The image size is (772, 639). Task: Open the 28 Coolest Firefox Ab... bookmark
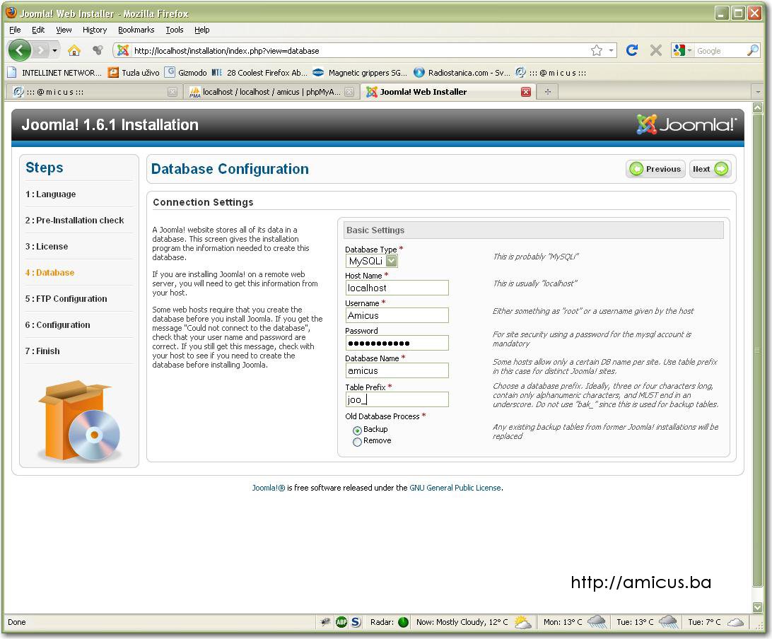[x=259, y=72]
